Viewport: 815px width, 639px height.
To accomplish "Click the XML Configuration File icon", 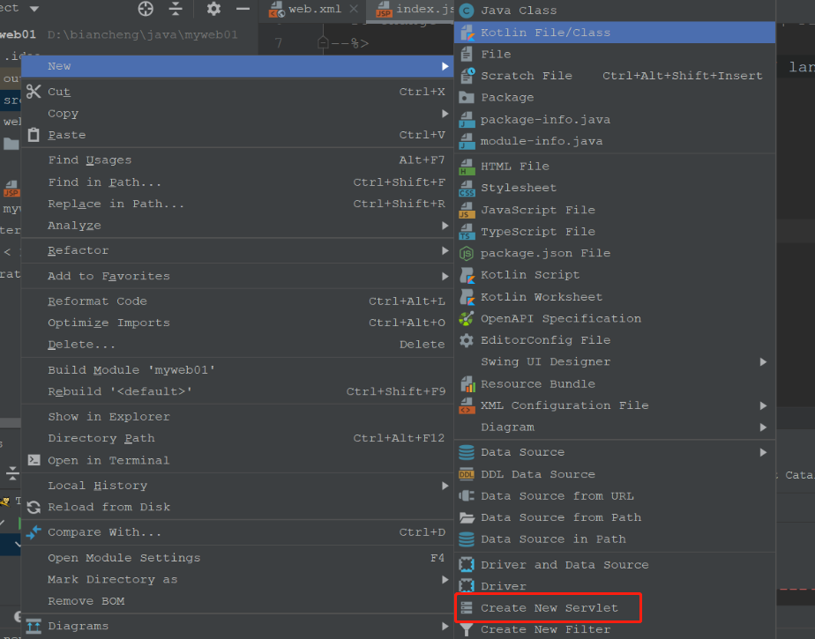I will click(467, 405).
